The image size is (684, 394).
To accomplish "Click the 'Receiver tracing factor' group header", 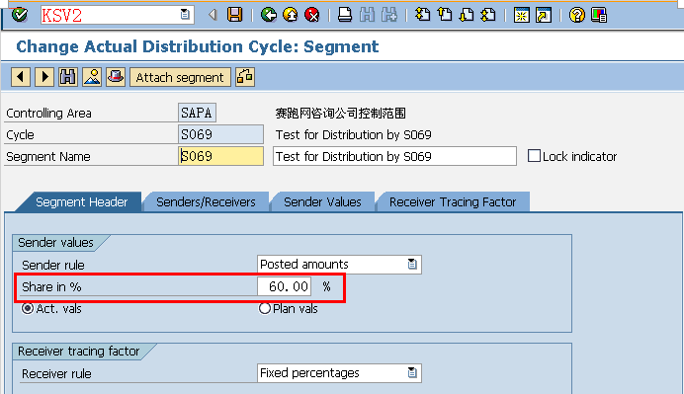I will (78, 351).
